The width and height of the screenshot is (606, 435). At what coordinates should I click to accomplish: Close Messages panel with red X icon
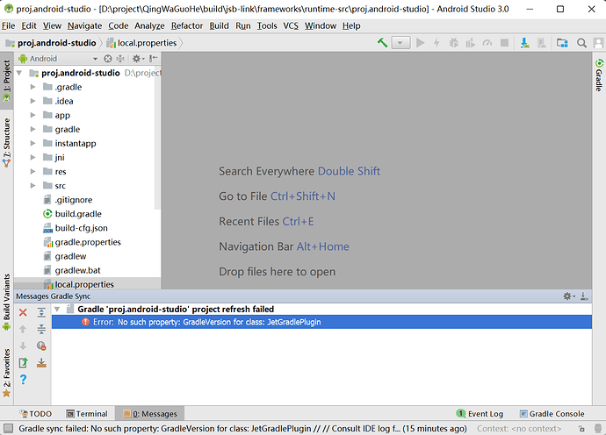[23, 312]
